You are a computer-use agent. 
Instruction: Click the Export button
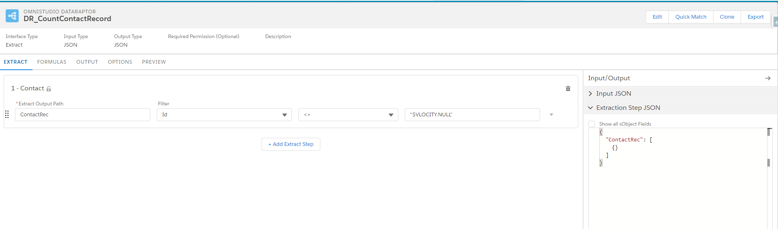point(755,17)
